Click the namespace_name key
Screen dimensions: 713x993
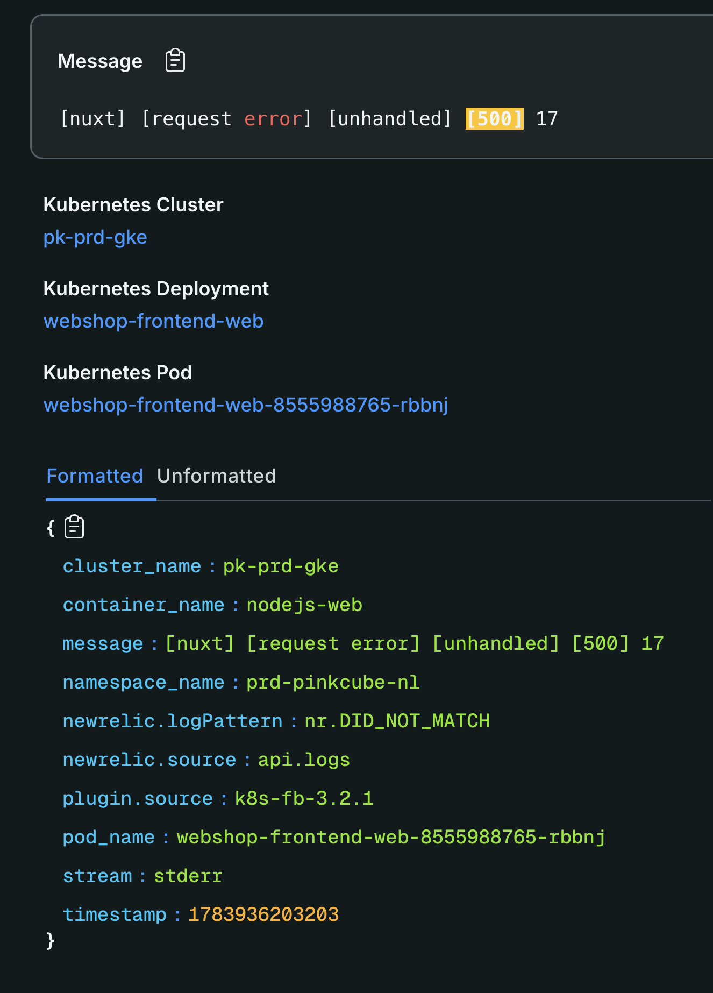point(144,683)
